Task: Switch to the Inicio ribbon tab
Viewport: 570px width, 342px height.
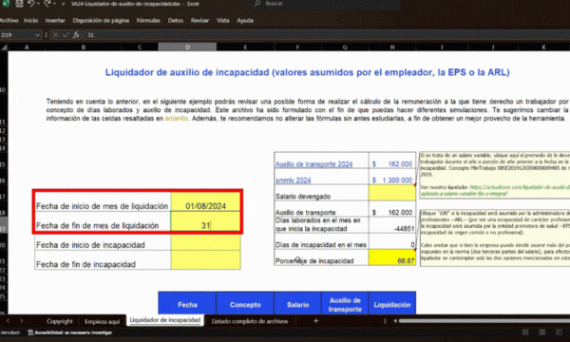Action: click(x=31, y=20)
